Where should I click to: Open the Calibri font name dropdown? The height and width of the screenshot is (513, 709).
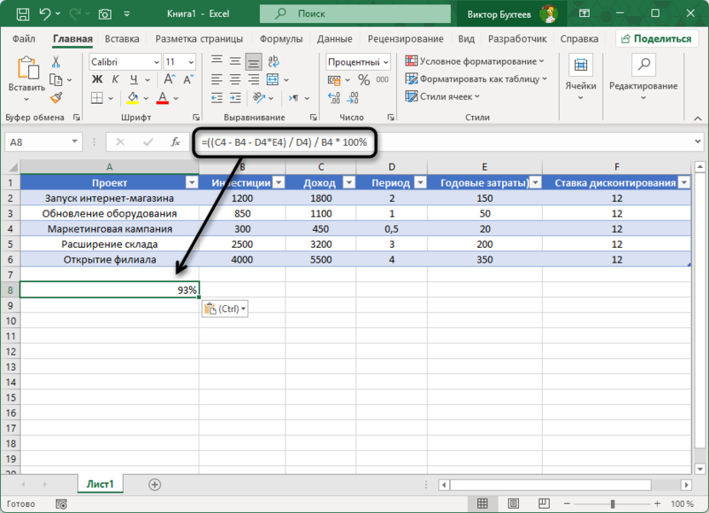tap(156, 62)
